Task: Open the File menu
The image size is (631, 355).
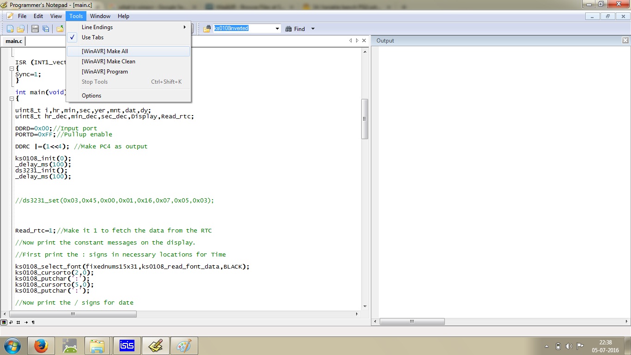Action: coord(22,16)
